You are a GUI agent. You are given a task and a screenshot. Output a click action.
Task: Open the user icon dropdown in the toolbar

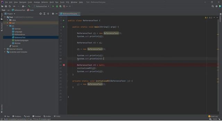point(24,6)
